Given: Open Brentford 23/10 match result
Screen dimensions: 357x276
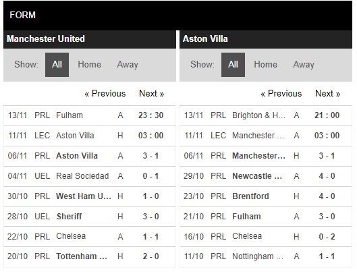Looking at the screenshot, I should pyautogui.click(x=266, y=196).
